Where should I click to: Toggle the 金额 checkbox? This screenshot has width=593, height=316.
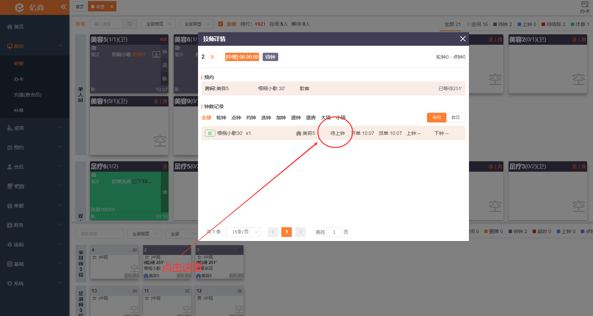[220, 24]
